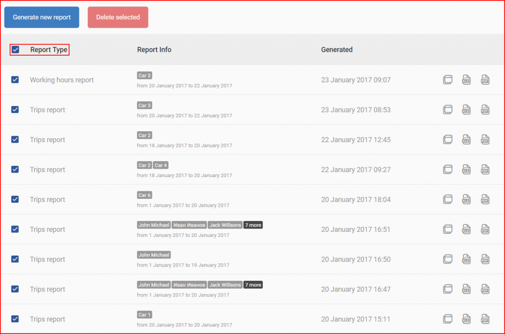This screenshot has height=334, width=505.
Task: Uncheck the select-all checkbox beside Report Type
Action: coord(15,50)
